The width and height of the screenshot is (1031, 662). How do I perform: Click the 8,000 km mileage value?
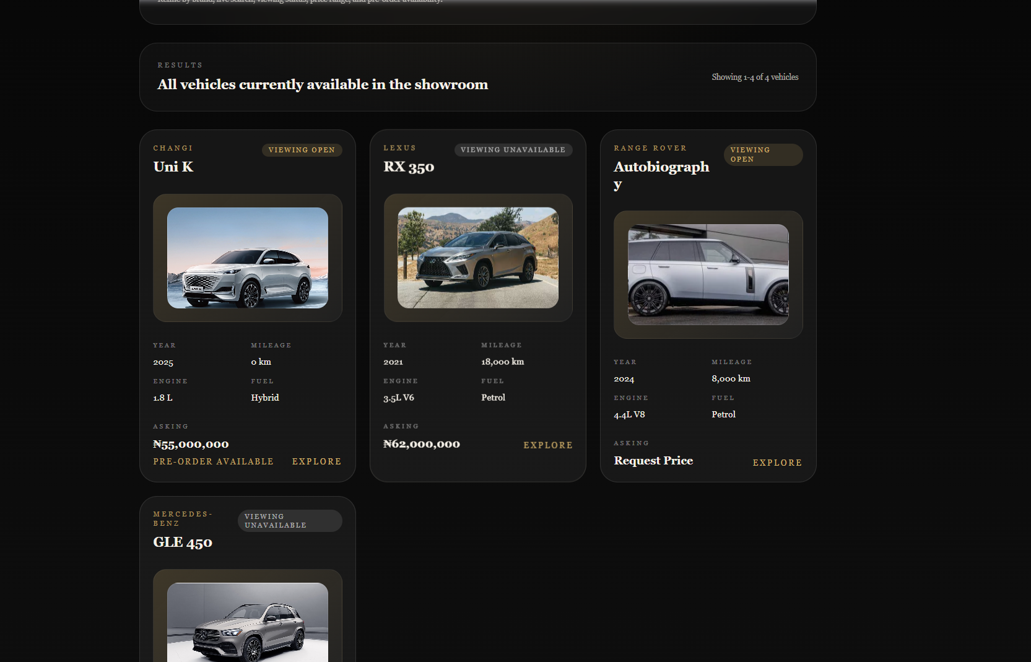click(x=731, y=378)
